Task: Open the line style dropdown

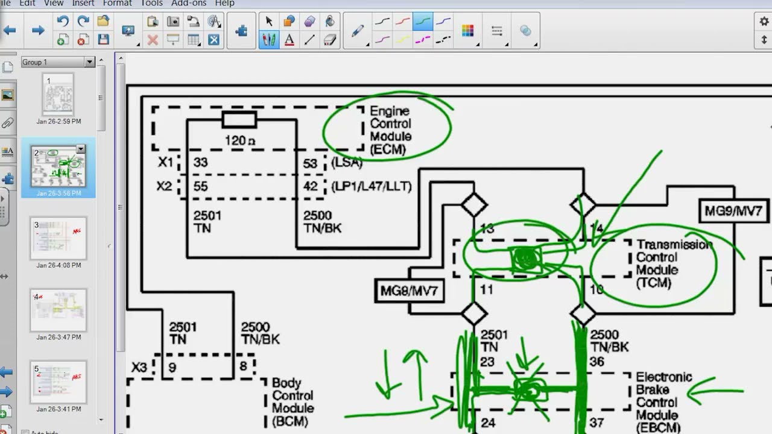Action: pyautogui.click(x=497, y=31)
